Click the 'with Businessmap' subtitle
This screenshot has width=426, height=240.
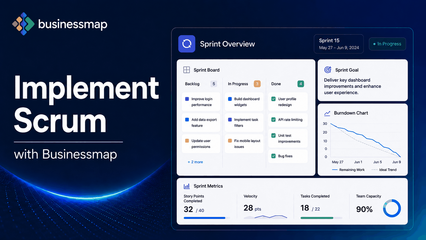(65, 155)
